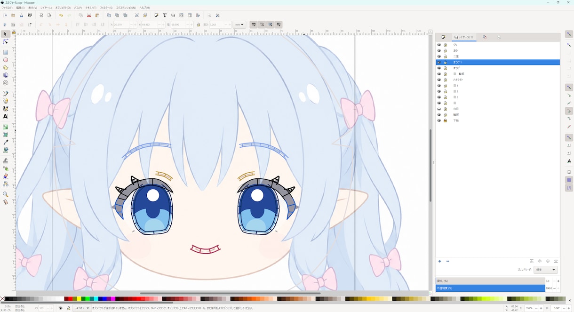Open the レイヤー(L) menu
The height and width of the screenshot is (312, 574).
tap(46, 8)
